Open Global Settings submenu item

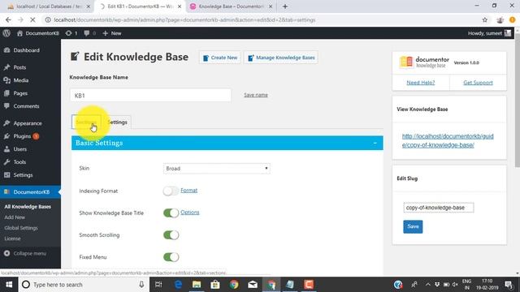21,228
